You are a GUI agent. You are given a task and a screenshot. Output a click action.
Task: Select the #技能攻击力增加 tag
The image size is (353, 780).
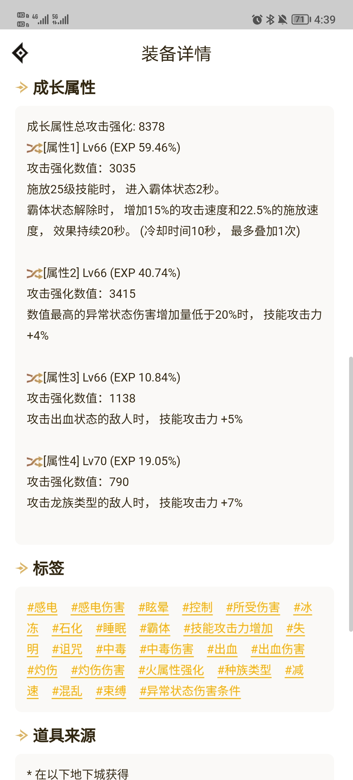(228, 628)
